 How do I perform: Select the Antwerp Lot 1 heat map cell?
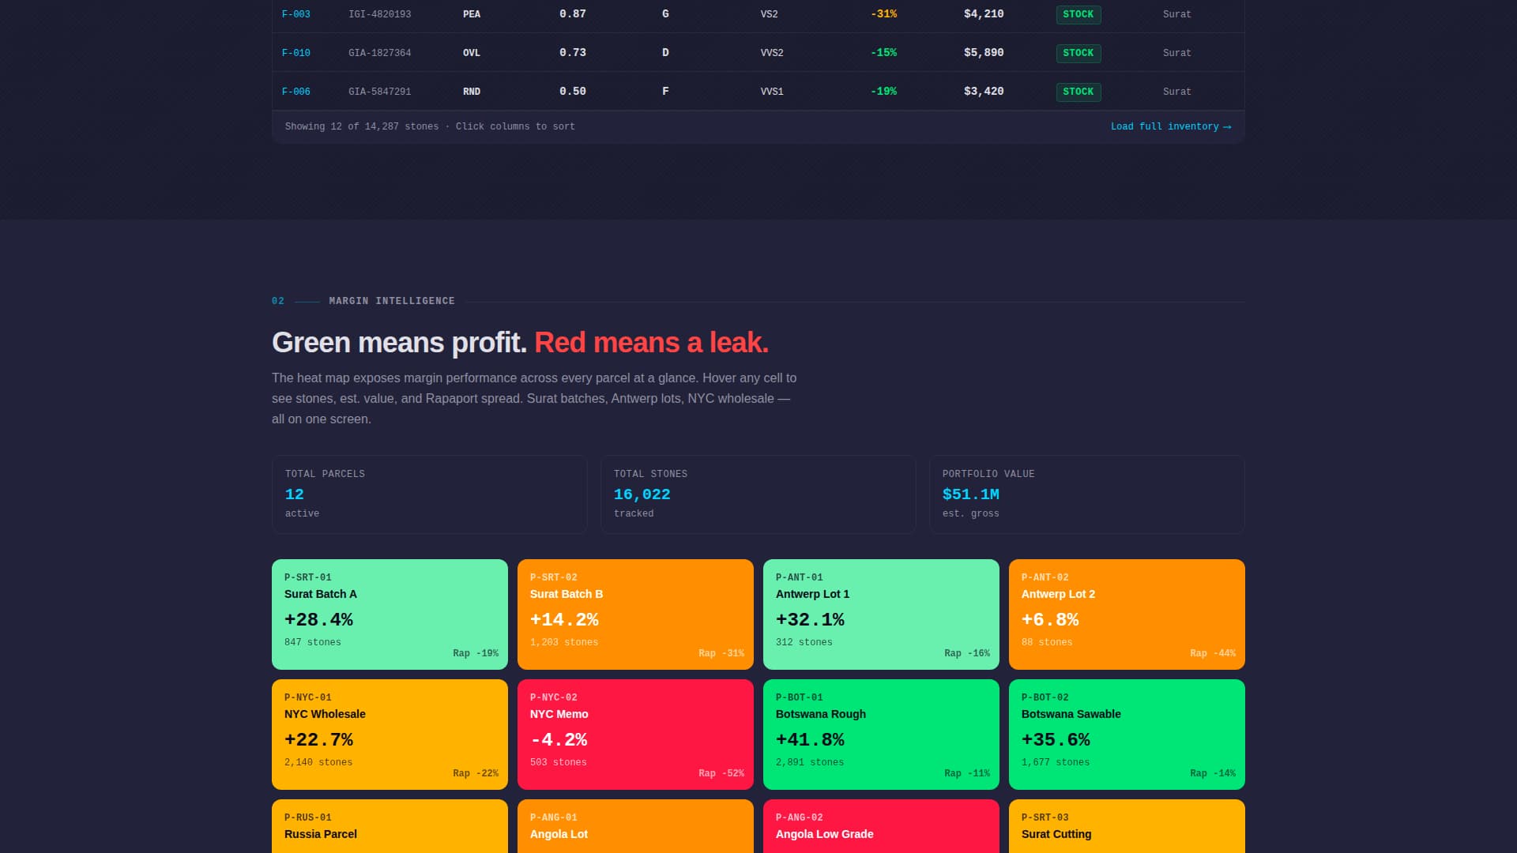pyautogui.click(x=881, y=614)
